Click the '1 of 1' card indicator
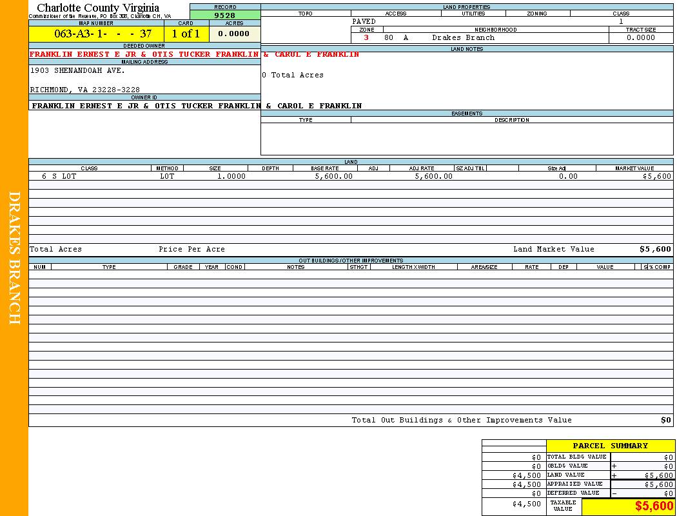 pyautogui.click(x=186, y=34)
